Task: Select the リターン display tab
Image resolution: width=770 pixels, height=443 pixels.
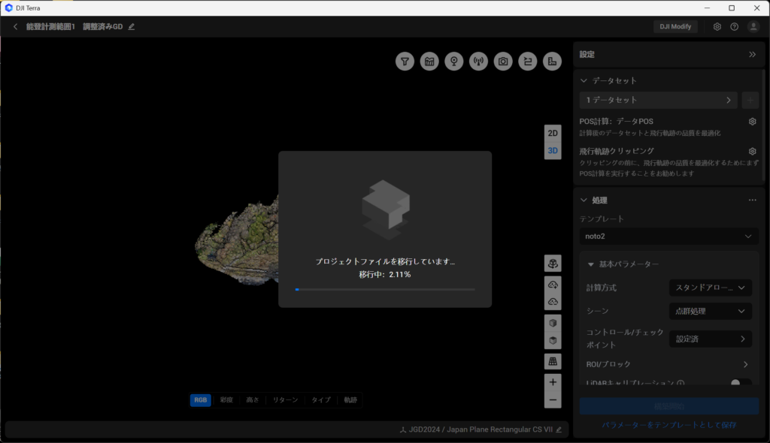Action: 285,400
